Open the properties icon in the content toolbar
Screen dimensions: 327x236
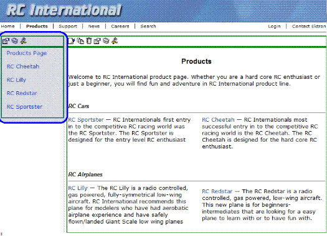[x=97, y=41]
